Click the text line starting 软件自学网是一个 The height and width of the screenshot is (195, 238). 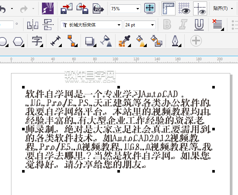104,94
